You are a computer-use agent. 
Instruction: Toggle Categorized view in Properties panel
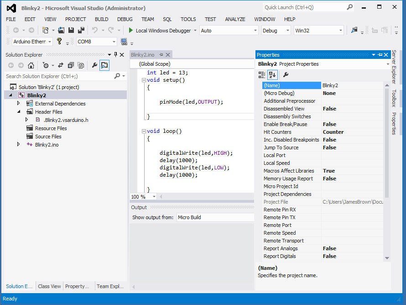[x=262, y=75]
